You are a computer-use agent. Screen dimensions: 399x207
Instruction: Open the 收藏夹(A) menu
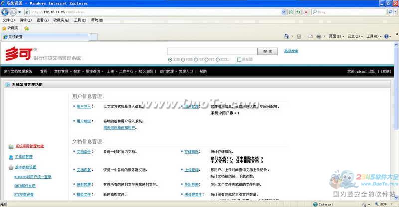pyautogui.click(x=61, y=20)
